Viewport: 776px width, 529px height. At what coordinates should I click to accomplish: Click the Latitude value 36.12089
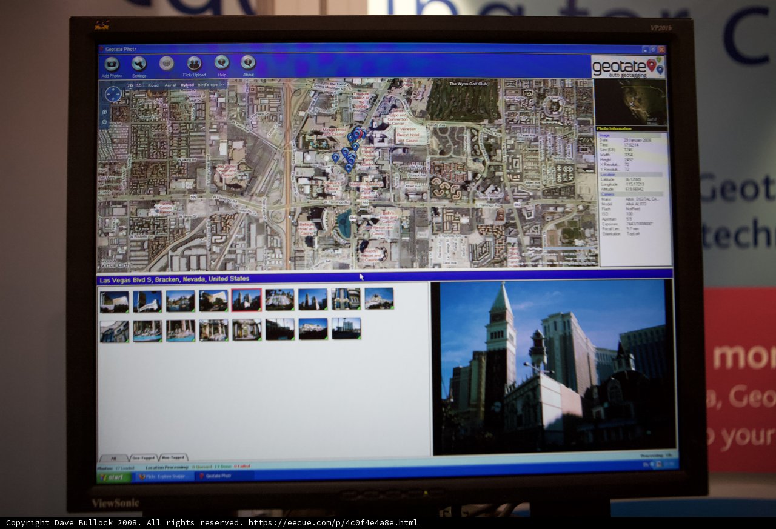pos(634,179)
